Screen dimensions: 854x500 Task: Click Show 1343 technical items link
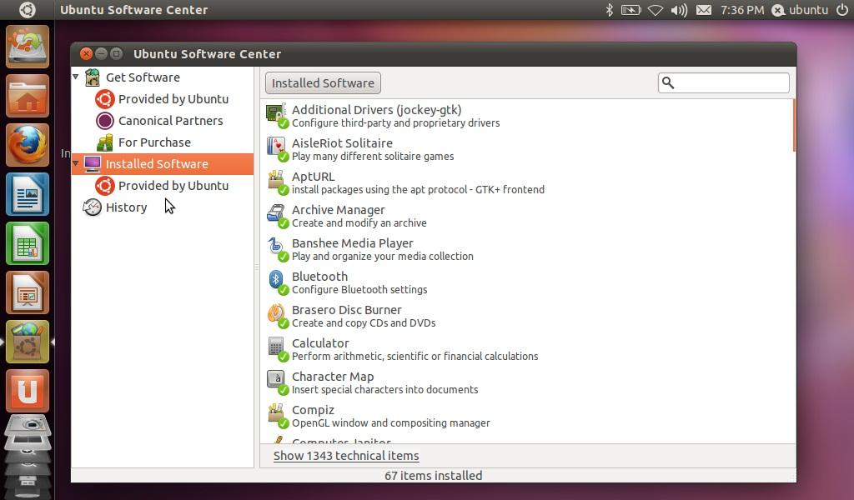pos(346,455)
